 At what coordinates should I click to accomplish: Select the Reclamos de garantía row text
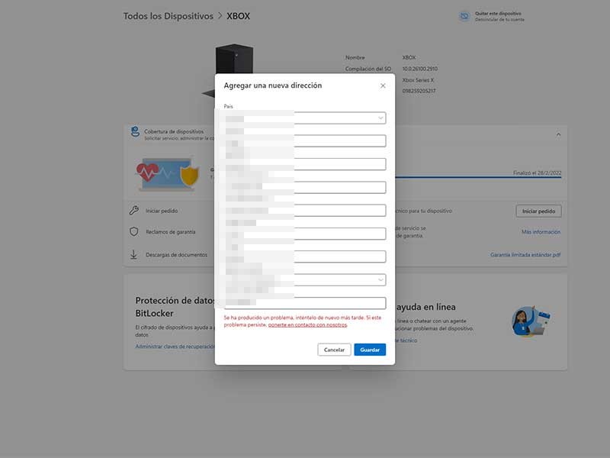coord(170,232)
